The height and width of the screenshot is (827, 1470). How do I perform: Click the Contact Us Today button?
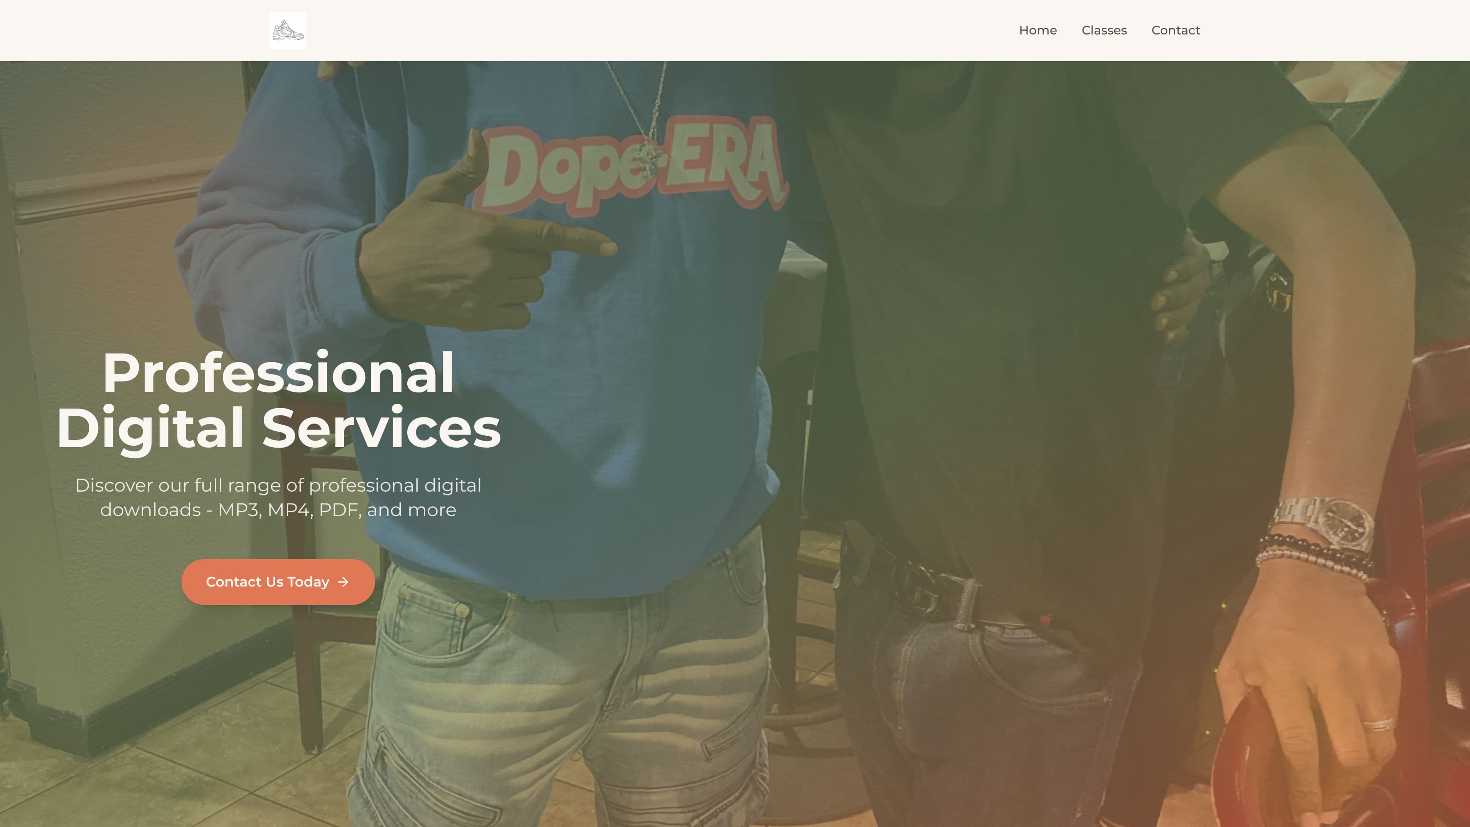(x=278, y=582)
